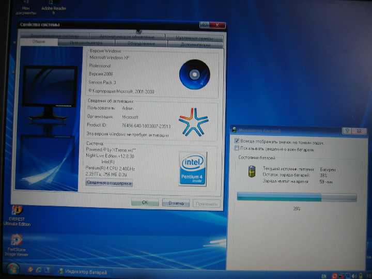
Task: Open 'Удаленные сеансы' tab
Action: click(194, 38)
